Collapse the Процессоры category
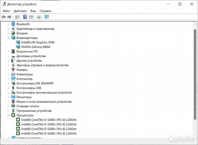 coord(9,115)
